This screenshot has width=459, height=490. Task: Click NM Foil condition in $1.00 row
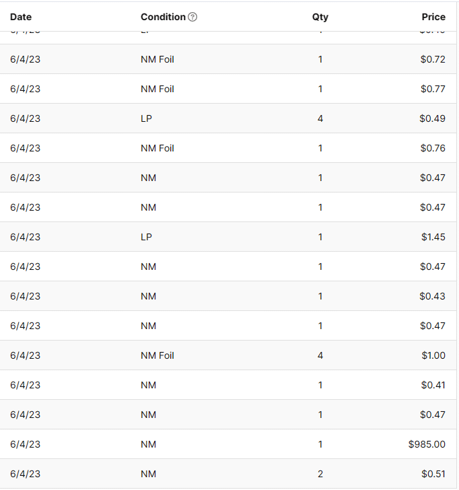coord(157,355)
